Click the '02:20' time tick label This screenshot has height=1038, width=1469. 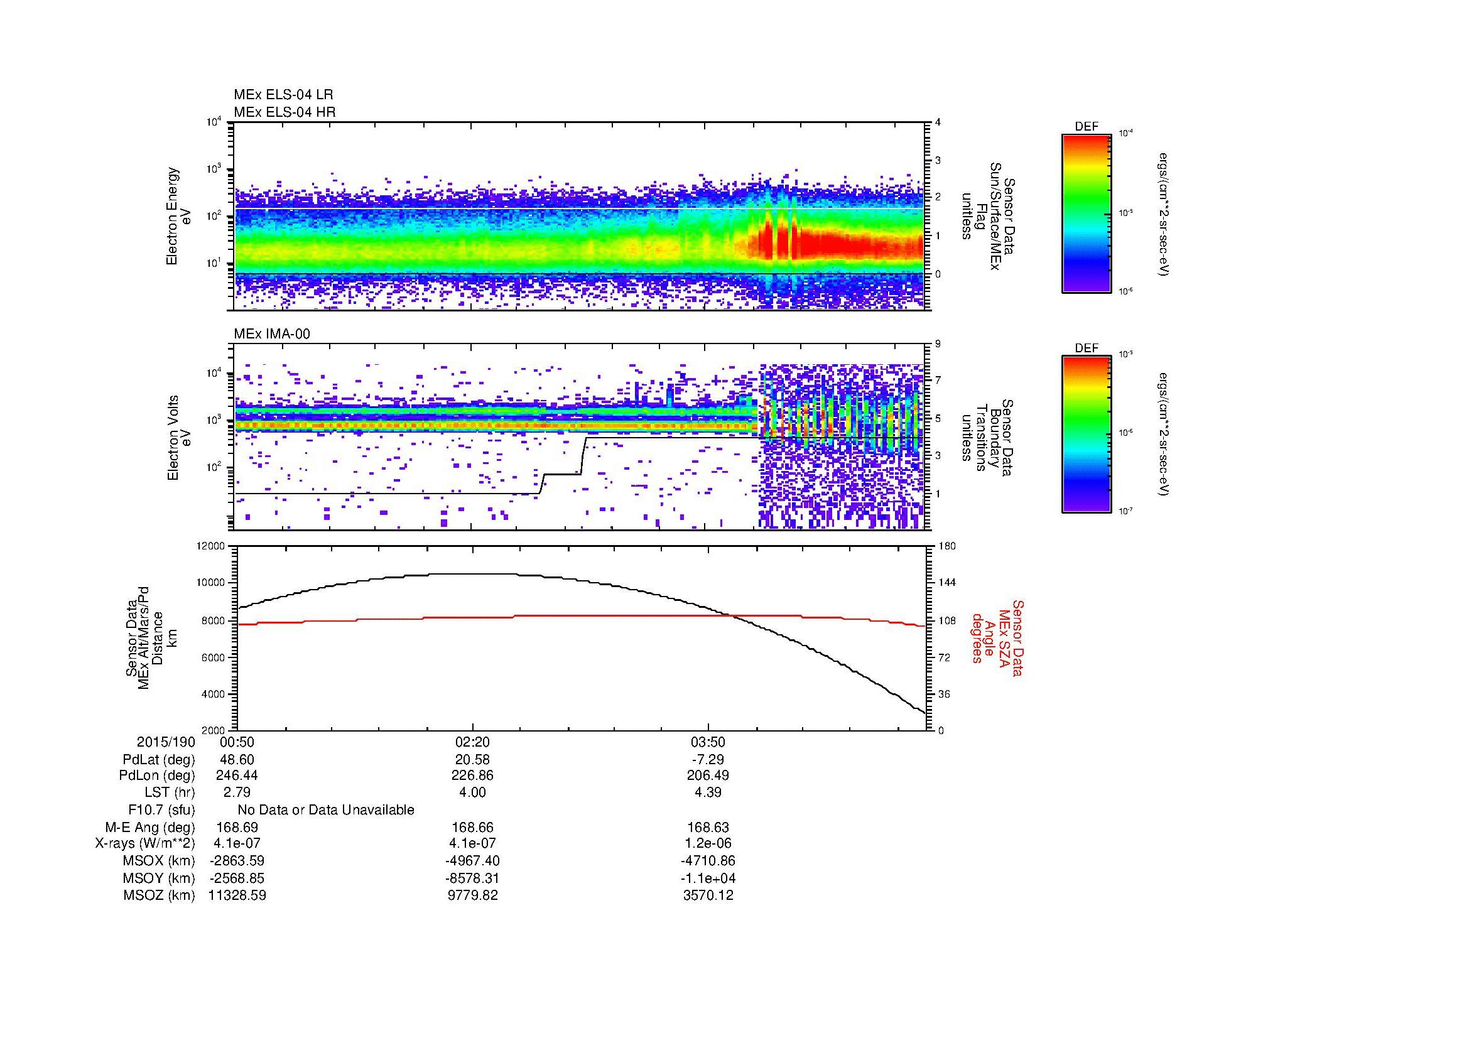pos(473,742)
